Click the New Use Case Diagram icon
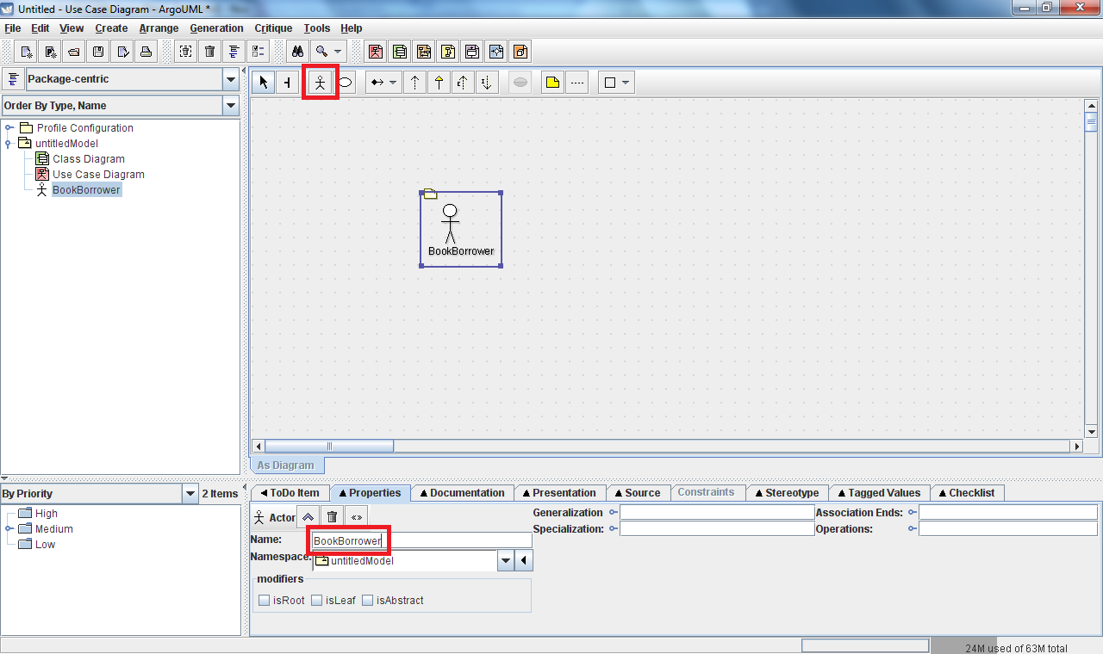Viewport: 1103px width, 654px height. (x=376, y=52)
